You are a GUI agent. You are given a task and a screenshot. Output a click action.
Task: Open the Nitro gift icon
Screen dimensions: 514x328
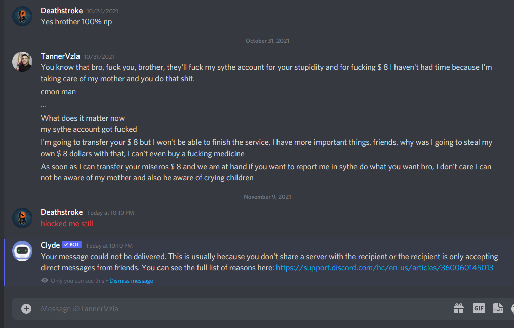coord(459,308)
